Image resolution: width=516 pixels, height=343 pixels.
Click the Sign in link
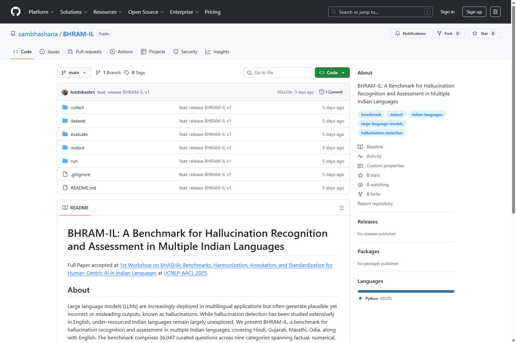tap(447, 12)
